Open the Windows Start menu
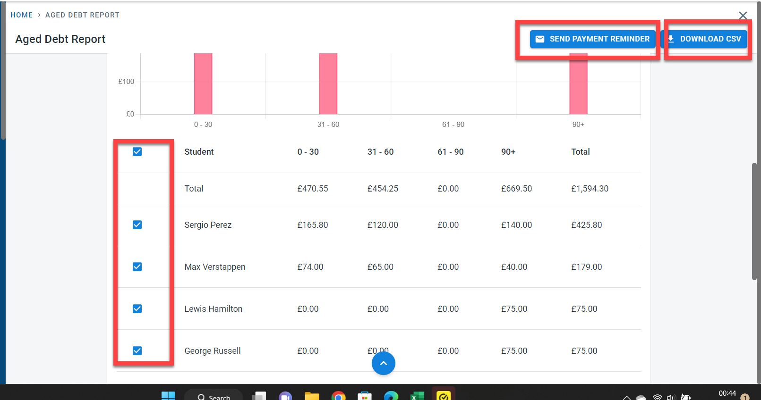Screen dimensions: 761x400 click(168, 396)
